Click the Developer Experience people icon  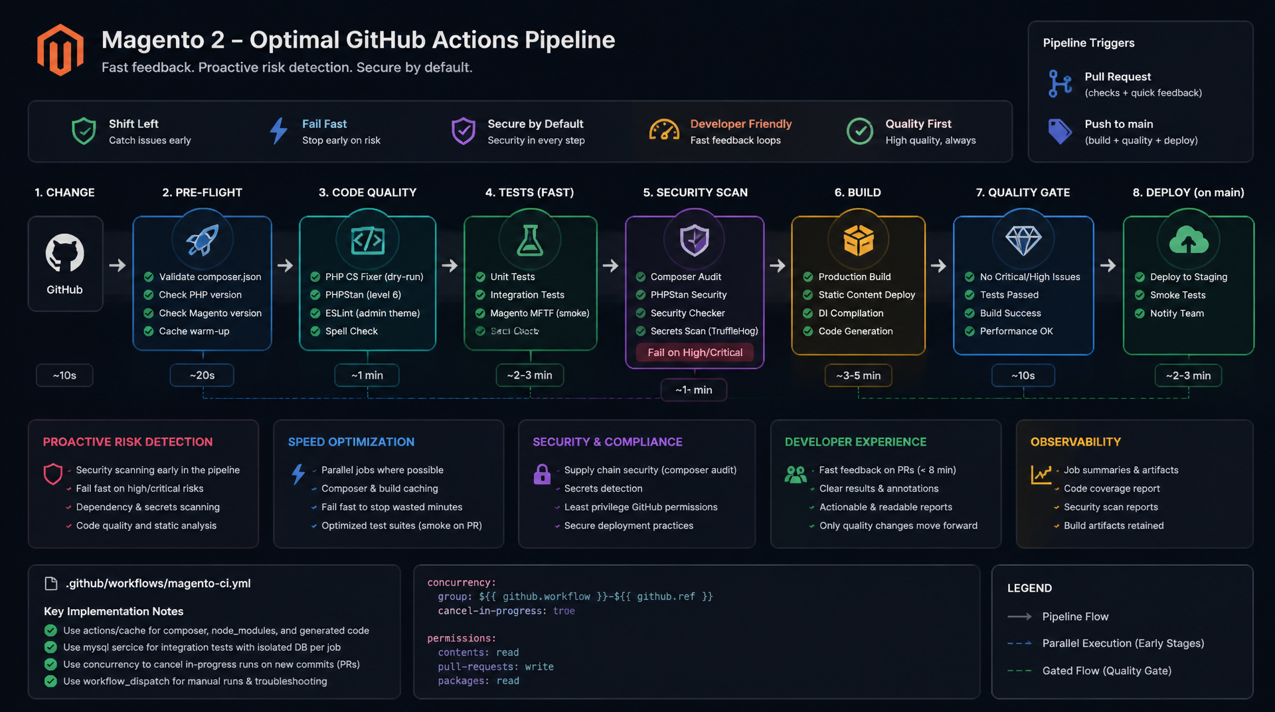(x=795, y=474)
